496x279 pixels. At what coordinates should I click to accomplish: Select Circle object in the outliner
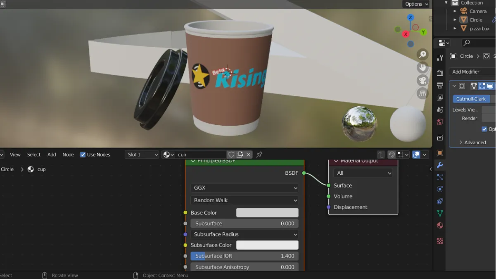pyautogui.click(x=476, y=20)
